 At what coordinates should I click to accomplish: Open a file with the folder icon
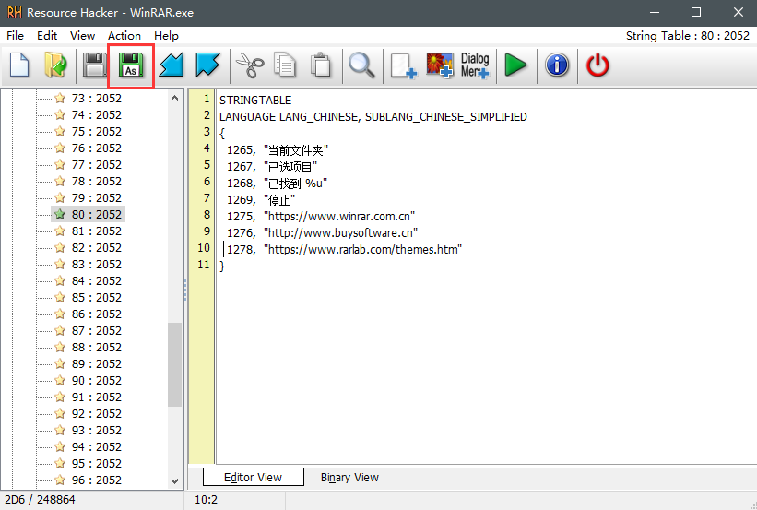pyautogui.click(x=55, y=65)
